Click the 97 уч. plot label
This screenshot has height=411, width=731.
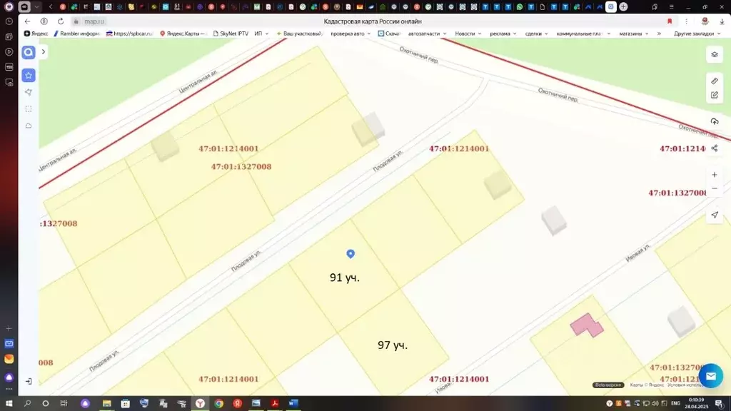point(393,345)
